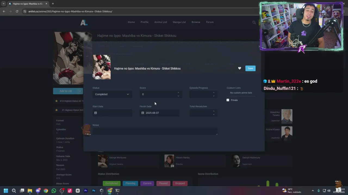Expand the Add to List dropdown arrow

point(80,91)
